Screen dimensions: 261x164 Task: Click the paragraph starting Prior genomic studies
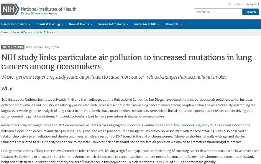click(x=130, y=157)
